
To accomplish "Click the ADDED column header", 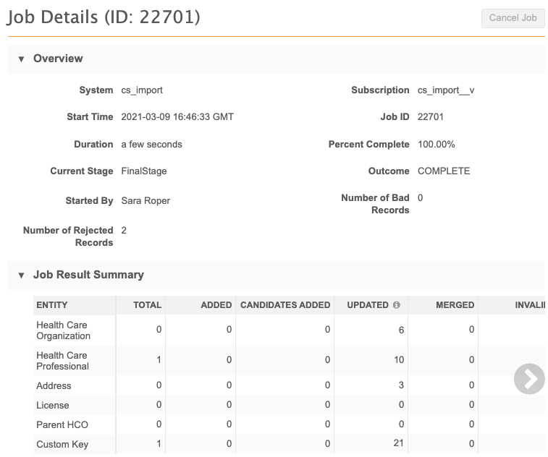I will pos(216,305).
